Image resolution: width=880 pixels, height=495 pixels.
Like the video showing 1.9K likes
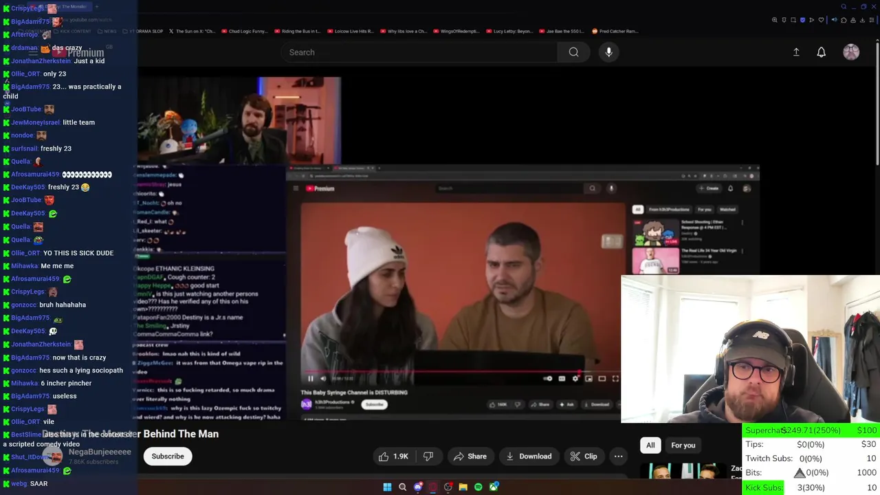(x=393, y=456)
